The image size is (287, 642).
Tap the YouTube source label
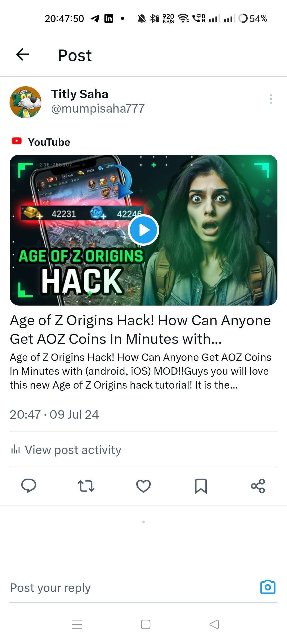pos(49,142)
